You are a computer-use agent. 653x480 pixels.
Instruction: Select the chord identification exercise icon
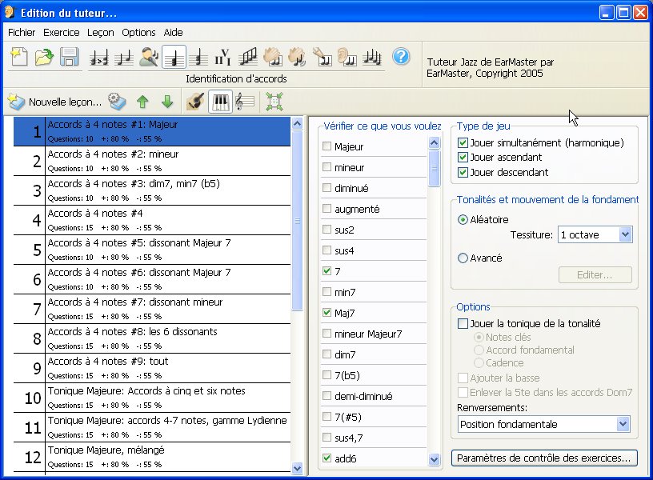pos(174,58)
